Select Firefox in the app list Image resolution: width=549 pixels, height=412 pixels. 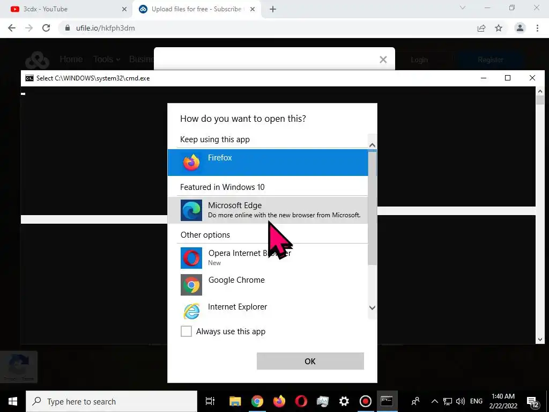tap(268, 162)
